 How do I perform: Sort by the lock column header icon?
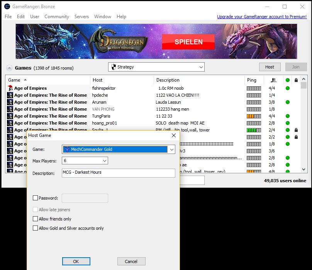(x=296, y=80)
